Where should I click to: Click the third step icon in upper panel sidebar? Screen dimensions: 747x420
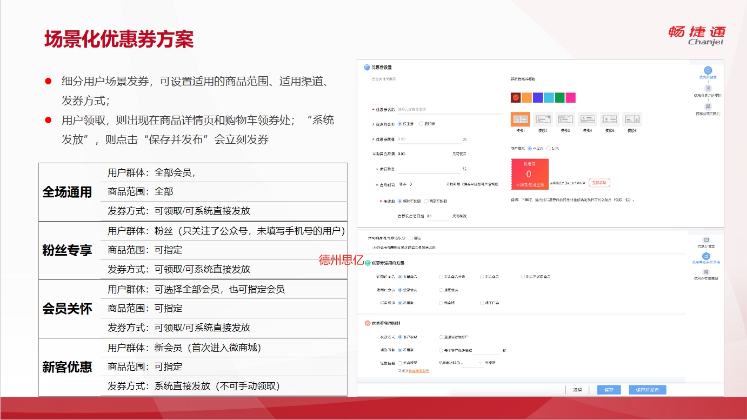tap(708, 106)
